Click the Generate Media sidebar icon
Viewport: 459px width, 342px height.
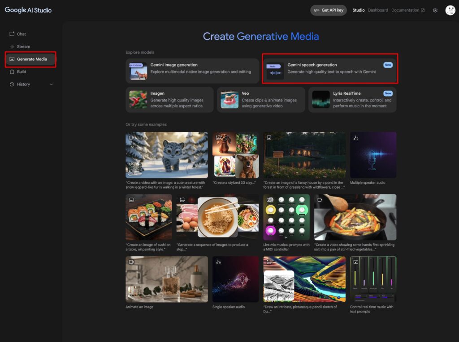coord(12,59)
